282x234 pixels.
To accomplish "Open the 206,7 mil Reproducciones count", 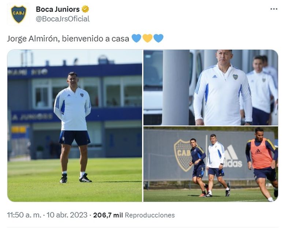I will tap(134, 215).
